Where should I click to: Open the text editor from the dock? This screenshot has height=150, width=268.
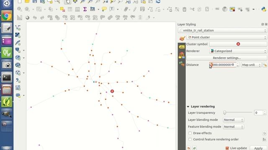pos(7,28)
